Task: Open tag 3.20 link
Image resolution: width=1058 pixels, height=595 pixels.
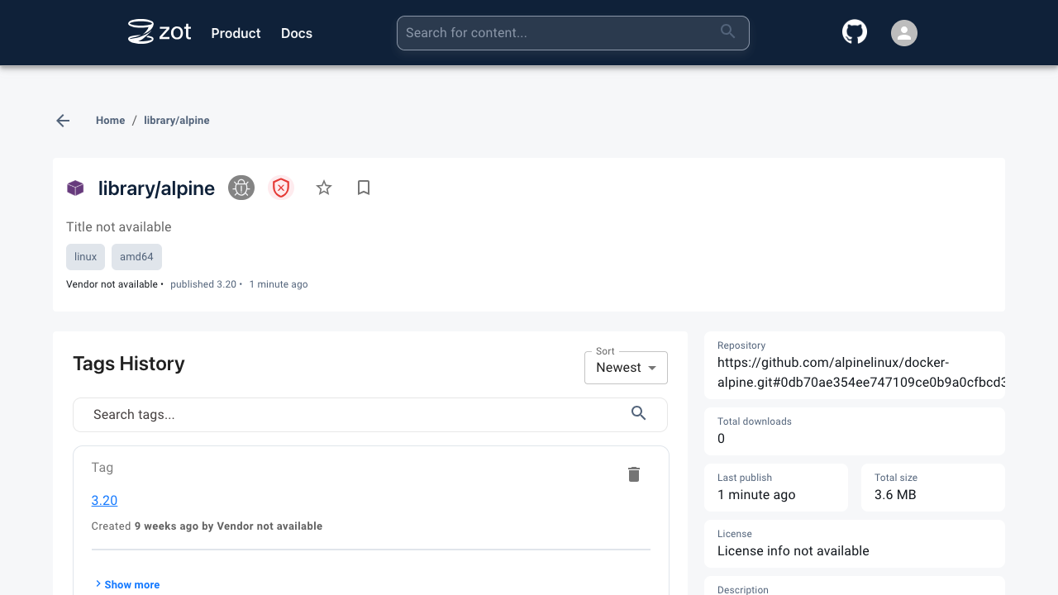Action: click(104, 500)
